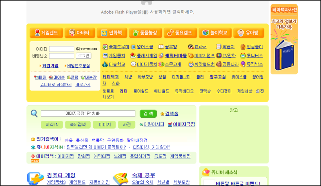Open the 책방 link

point(128,77)
